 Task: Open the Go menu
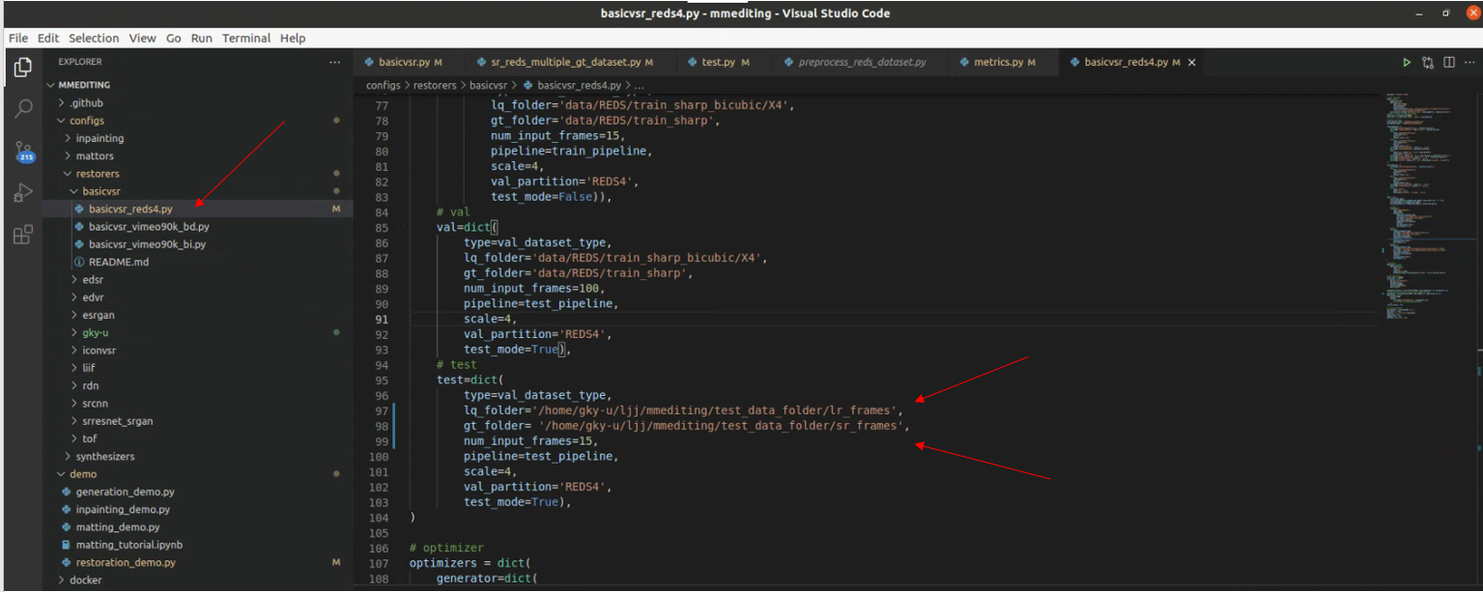click(x=174, y=38)
